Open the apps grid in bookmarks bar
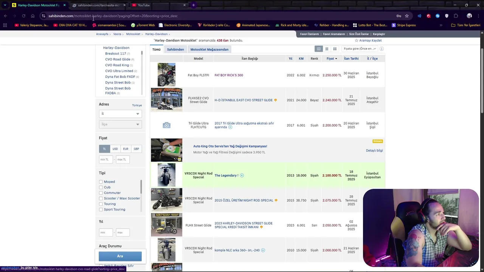 5,25
